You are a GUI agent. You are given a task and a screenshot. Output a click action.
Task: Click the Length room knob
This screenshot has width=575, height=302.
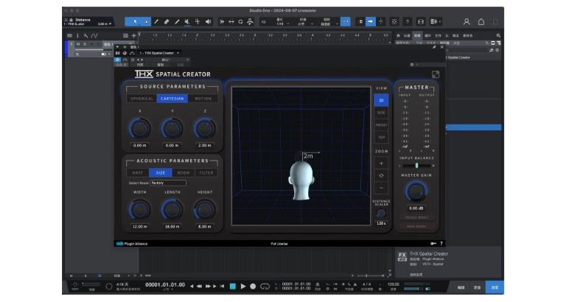point(172,210)
